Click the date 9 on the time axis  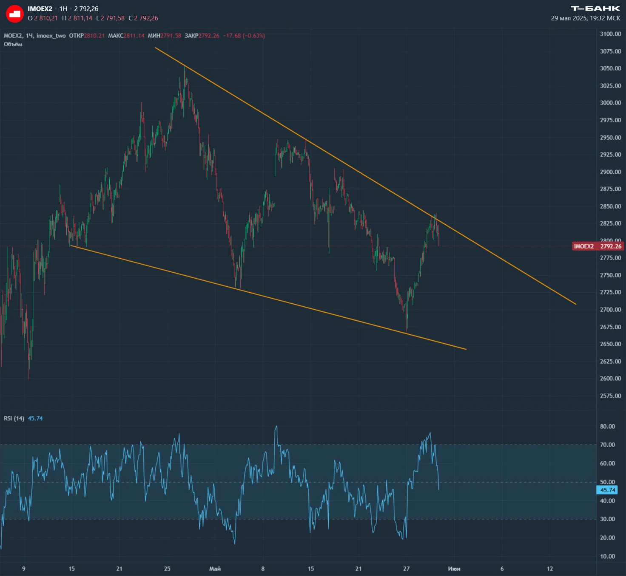click(x=24, y=569)
